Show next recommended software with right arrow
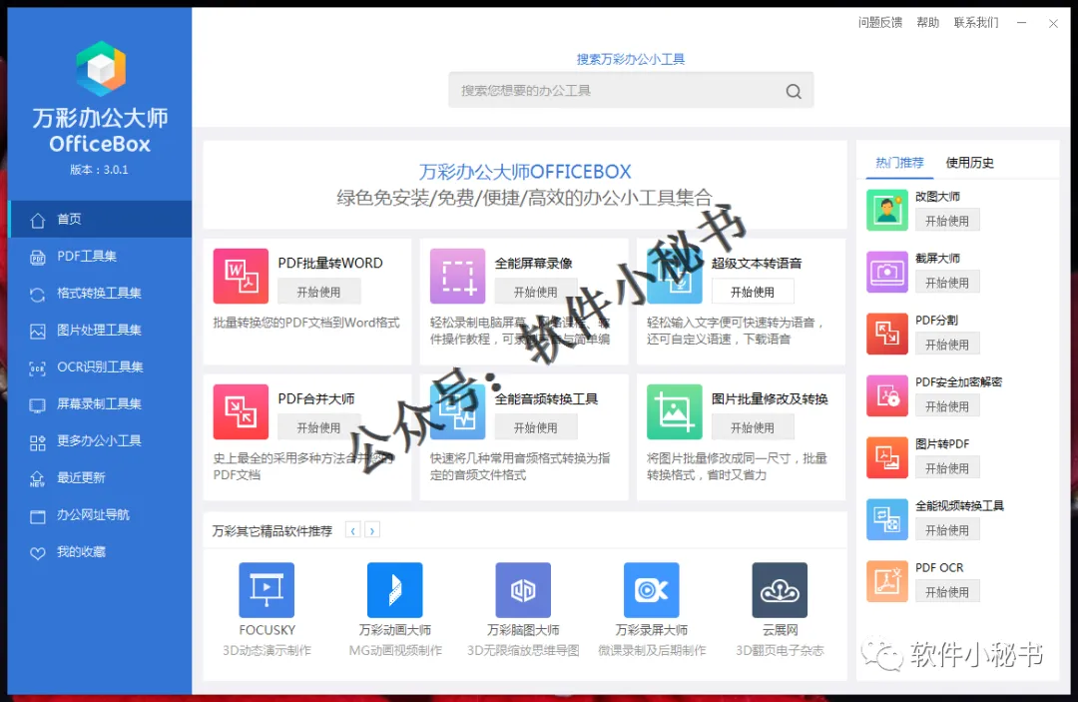The width and height of the screenshot is (1078, 702). [x=372, y=530]
